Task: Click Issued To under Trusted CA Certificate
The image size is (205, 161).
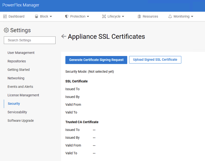Action: [72, 130]
